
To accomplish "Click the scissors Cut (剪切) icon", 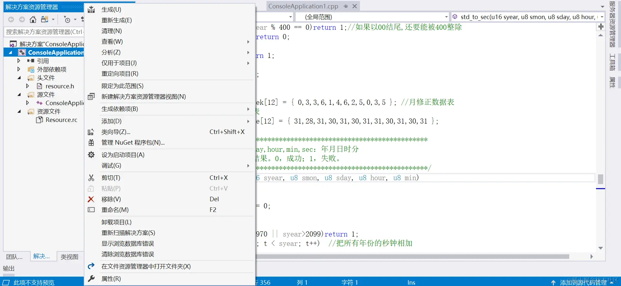I will (x=91, y=178).
